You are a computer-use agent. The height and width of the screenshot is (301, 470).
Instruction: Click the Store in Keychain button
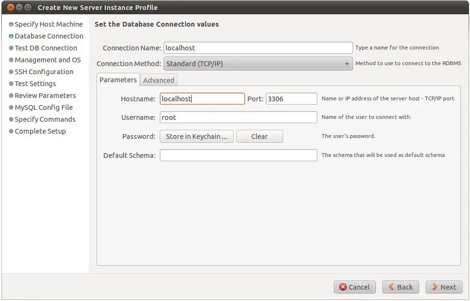tap(196, 136)
